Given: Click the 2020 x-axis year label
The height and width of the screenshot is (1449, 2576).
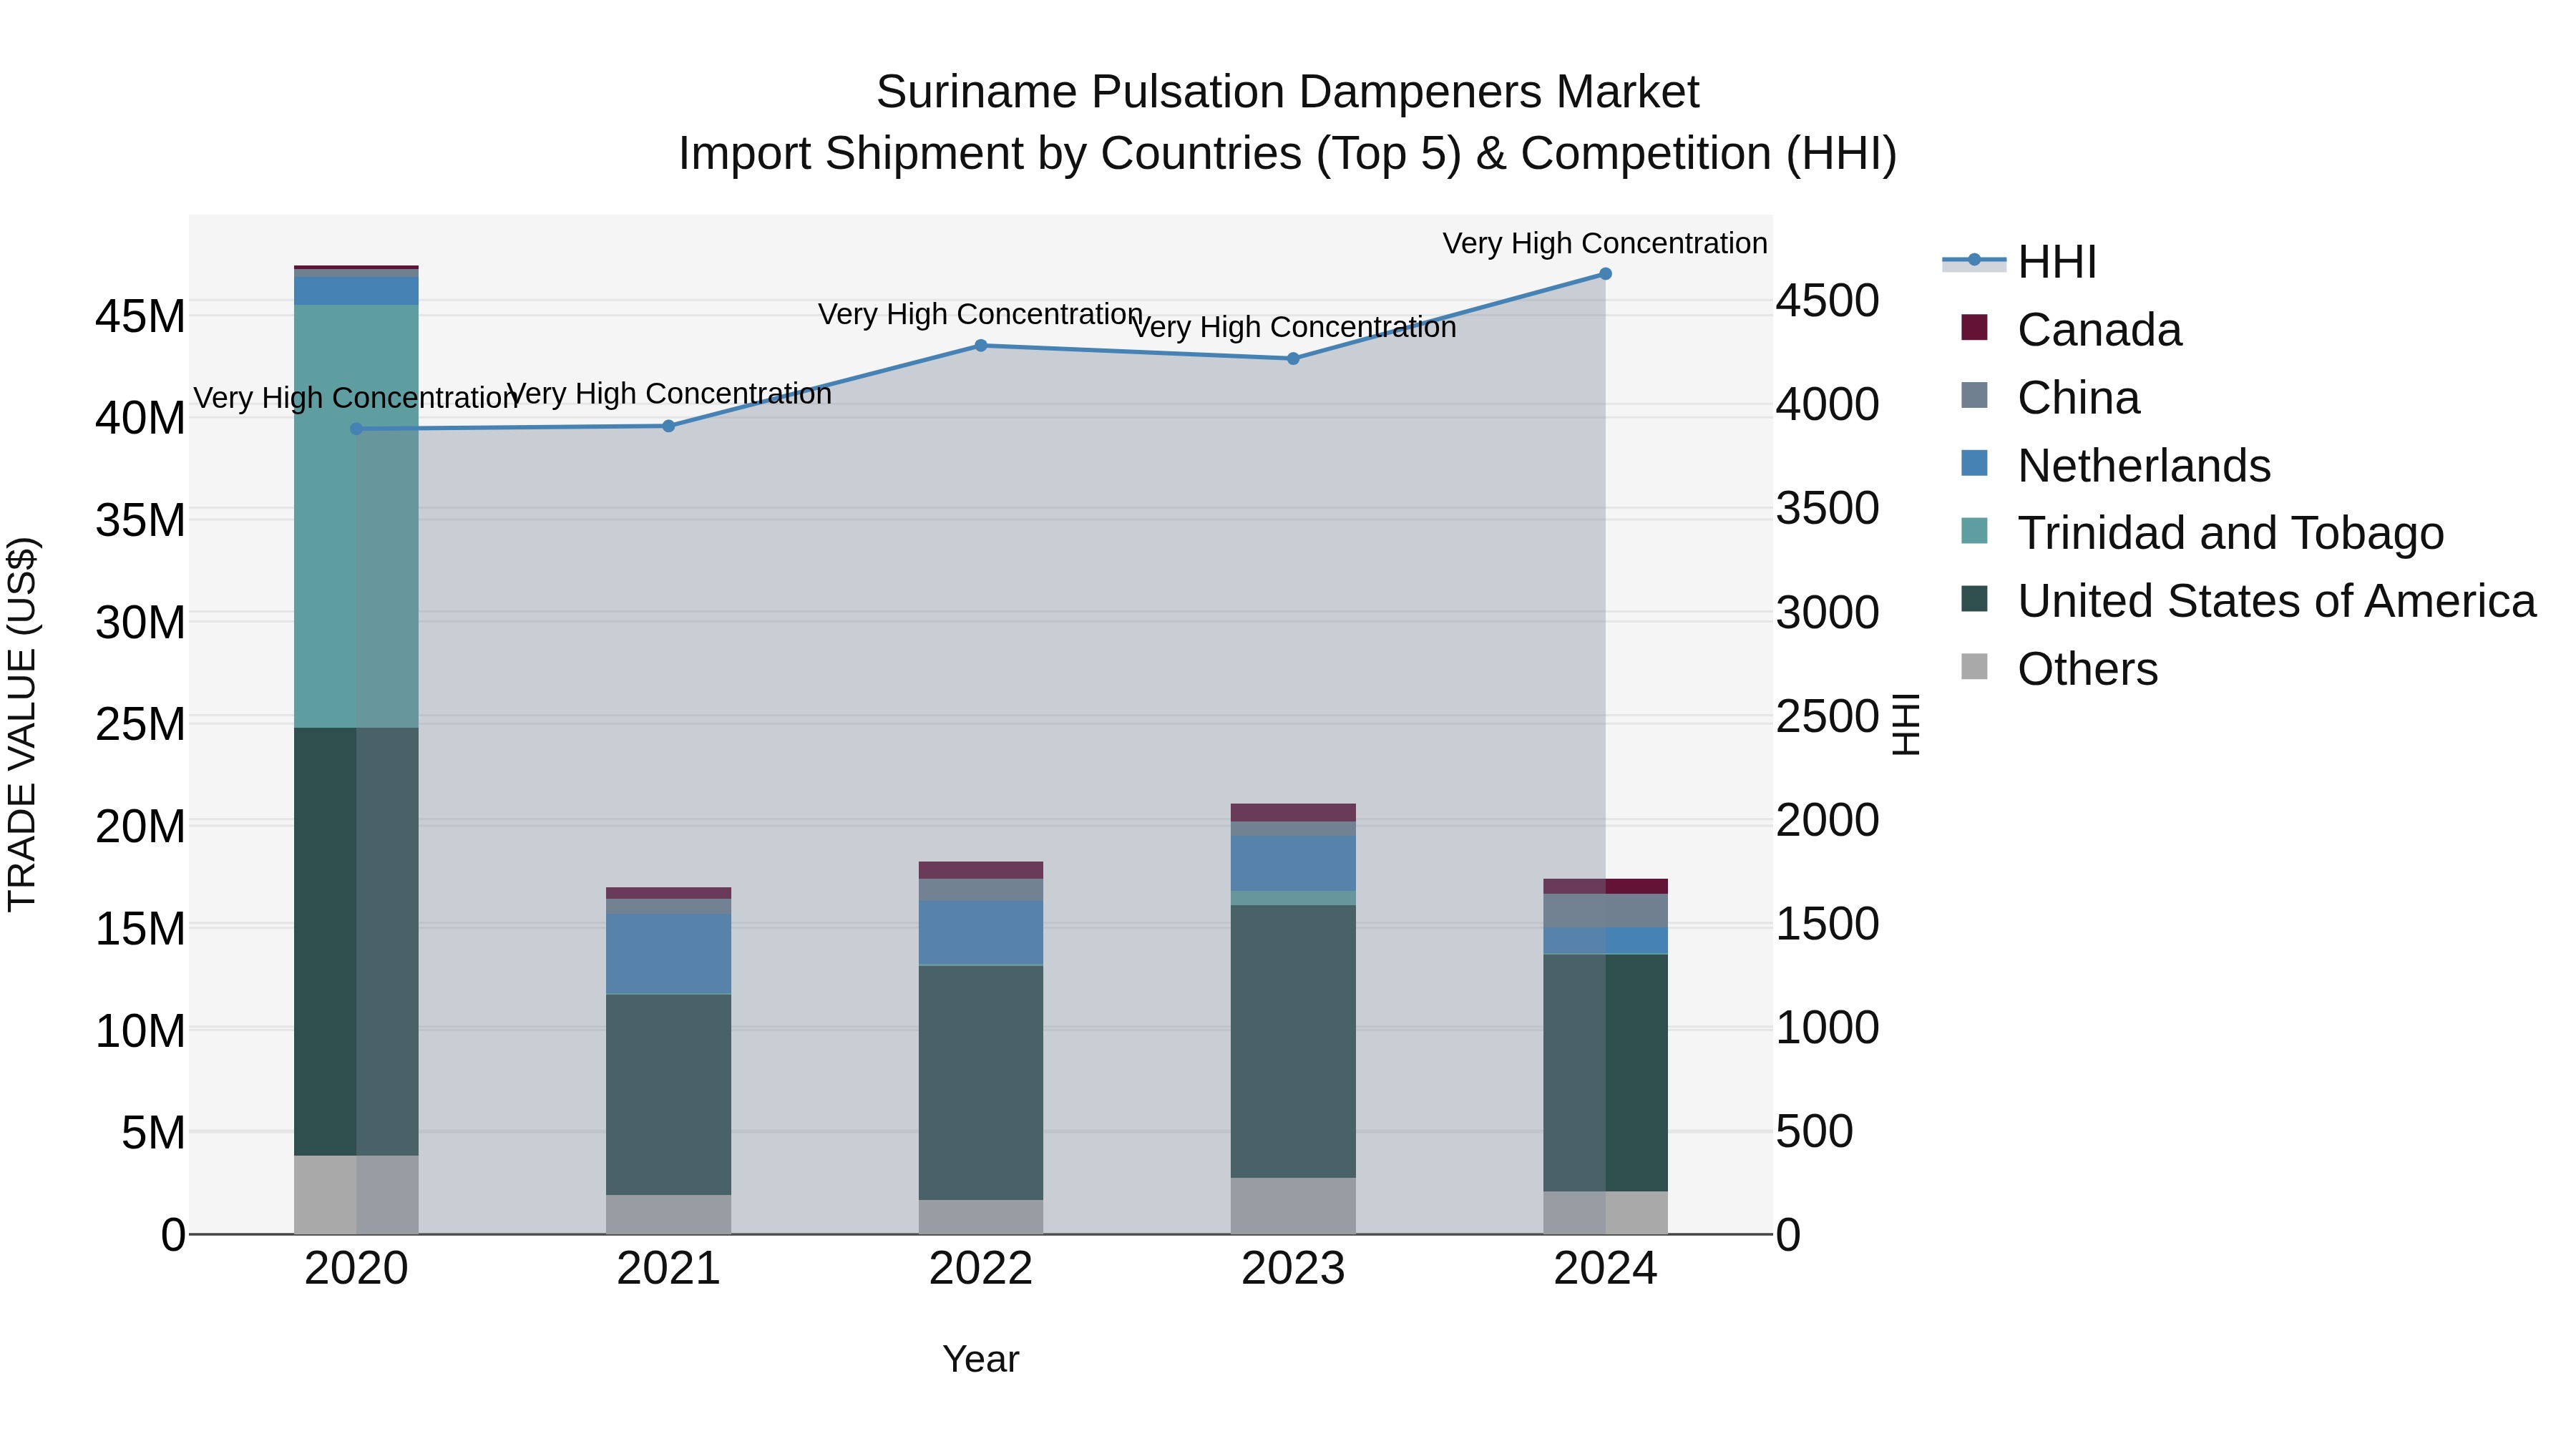Looking at the screenshot, I should [356, 1269].
